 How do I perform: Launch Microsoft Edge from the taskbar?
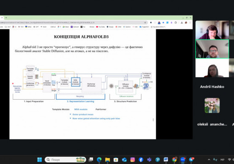(99, 160)
